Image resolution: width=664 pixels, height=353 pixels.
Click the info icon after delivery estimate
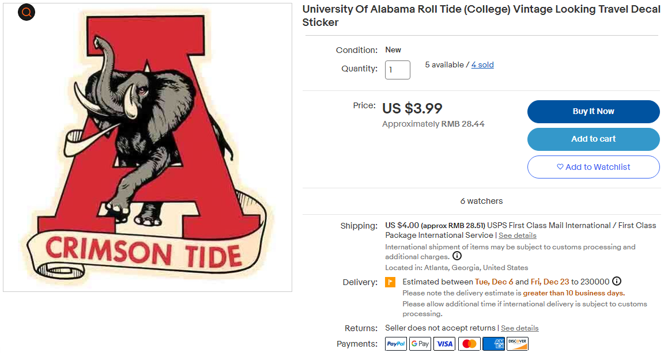(617, 282)
